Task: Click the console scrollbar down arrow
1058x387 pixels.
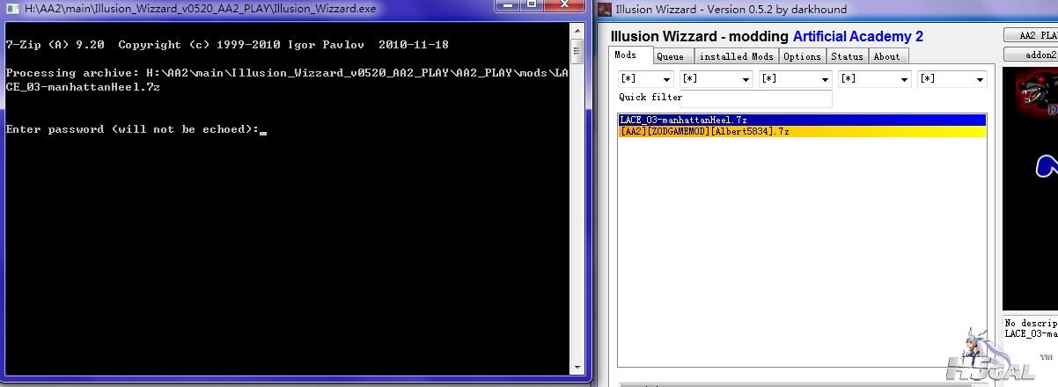Action: [x=577, y=367]
